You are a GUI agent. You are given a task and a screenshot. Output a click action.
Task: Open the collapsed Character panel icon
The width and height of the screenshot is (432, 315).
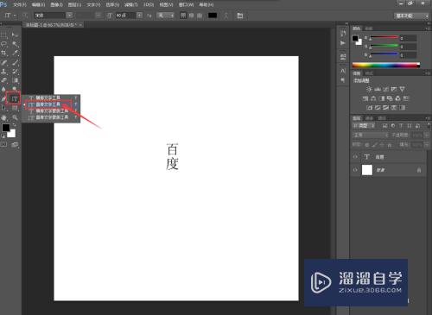[343, 71]
